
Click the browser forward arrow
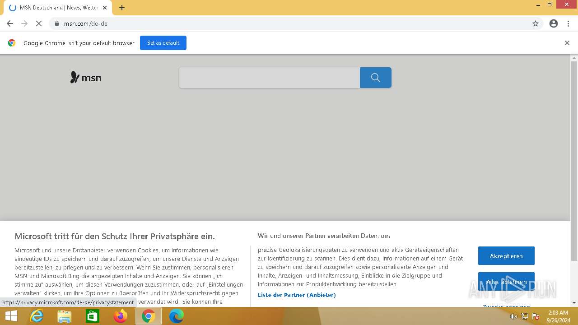click(x=24, y=23)
